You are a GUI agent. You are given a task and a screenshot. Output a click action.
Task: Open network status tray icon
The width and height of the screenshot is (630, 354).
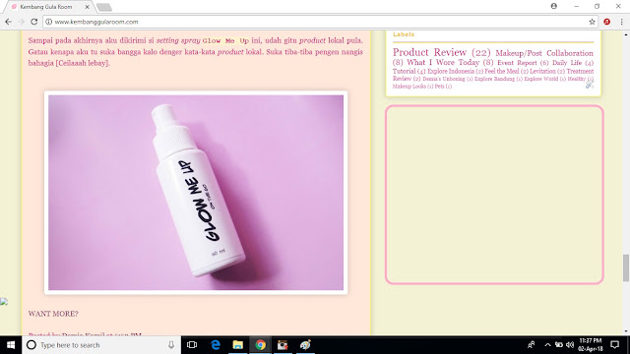[559, 345]
